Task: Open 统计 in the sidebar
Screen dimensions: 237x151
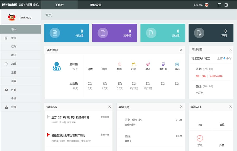Action: click(20, 55)
